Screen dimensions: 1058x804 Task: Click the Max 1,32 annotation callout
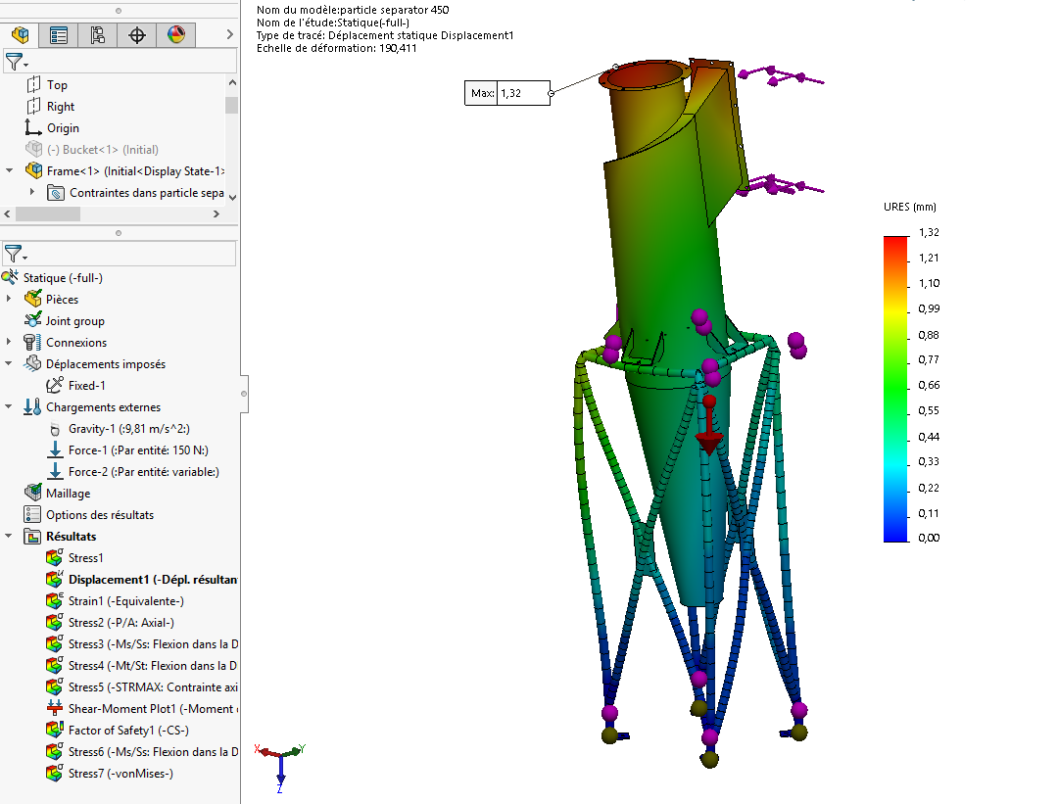pyautogui.click(x=507, y=93)
